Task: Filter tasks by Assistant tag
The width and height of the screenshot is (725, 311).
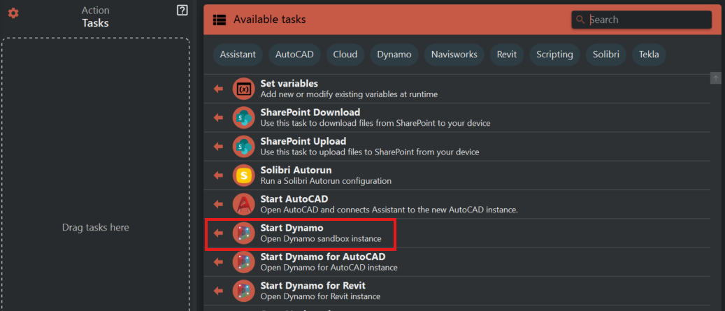Action: click(238, 55)
